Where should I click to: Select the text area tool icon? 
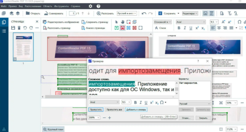(117, 28)
